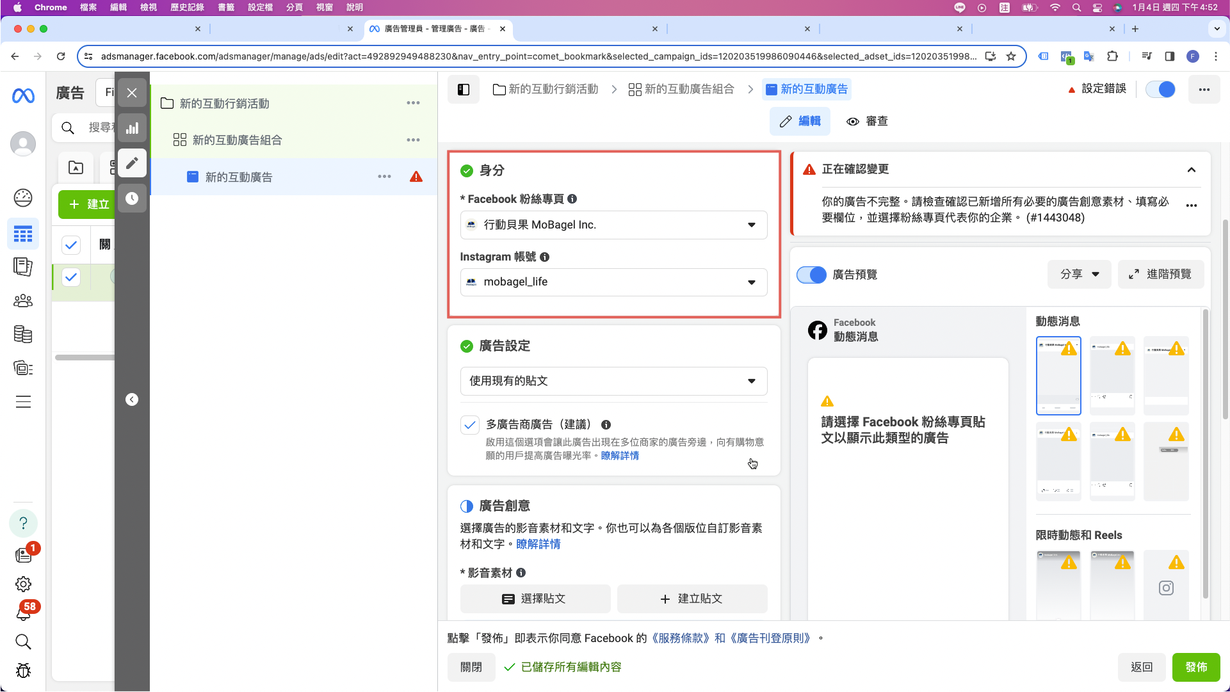Open All tools hamburger menu icon

pyautogui.click(x=23, y=402)
